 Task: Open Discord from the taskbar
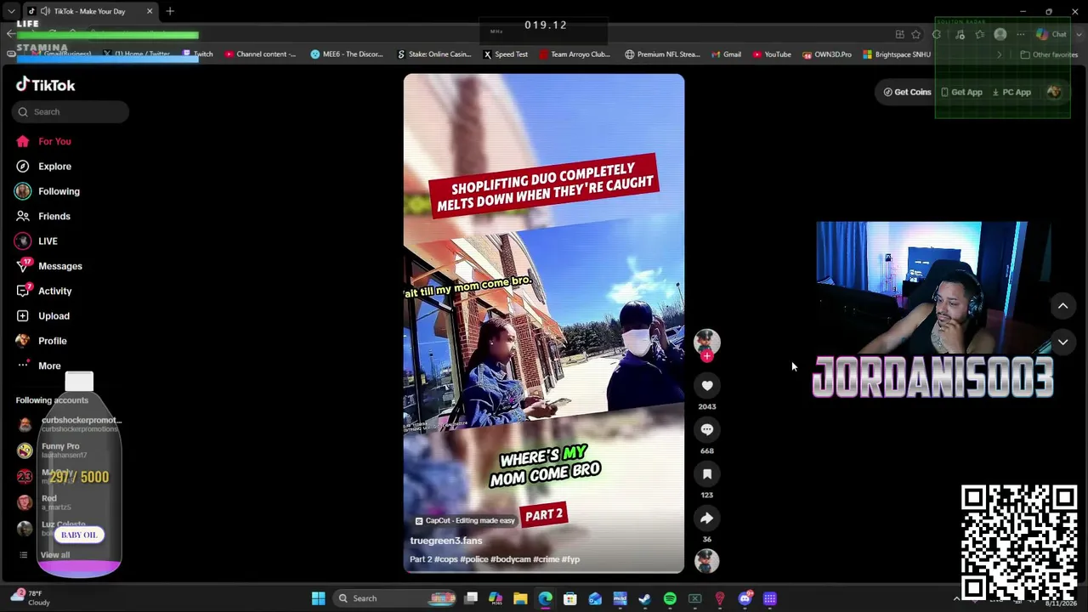coord(745,598)
